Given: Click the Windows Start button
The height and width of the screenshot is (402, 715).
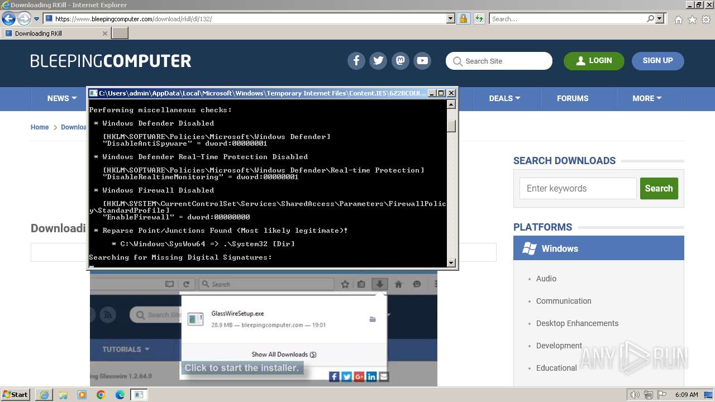Looking at the screenshot, I should click(x=16, y=395).
